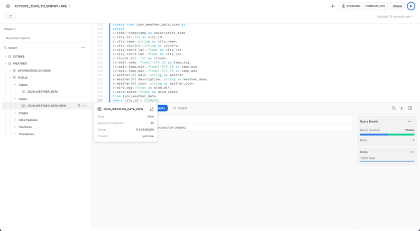
Task: Click the object Search field
Action: [x=43, y=48]
